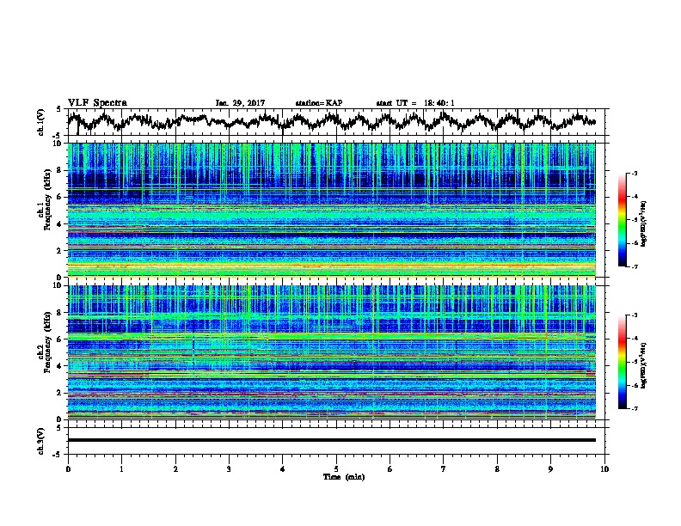
Task: Click the time axis tick label "4"
Action: (x=283, y=469)
